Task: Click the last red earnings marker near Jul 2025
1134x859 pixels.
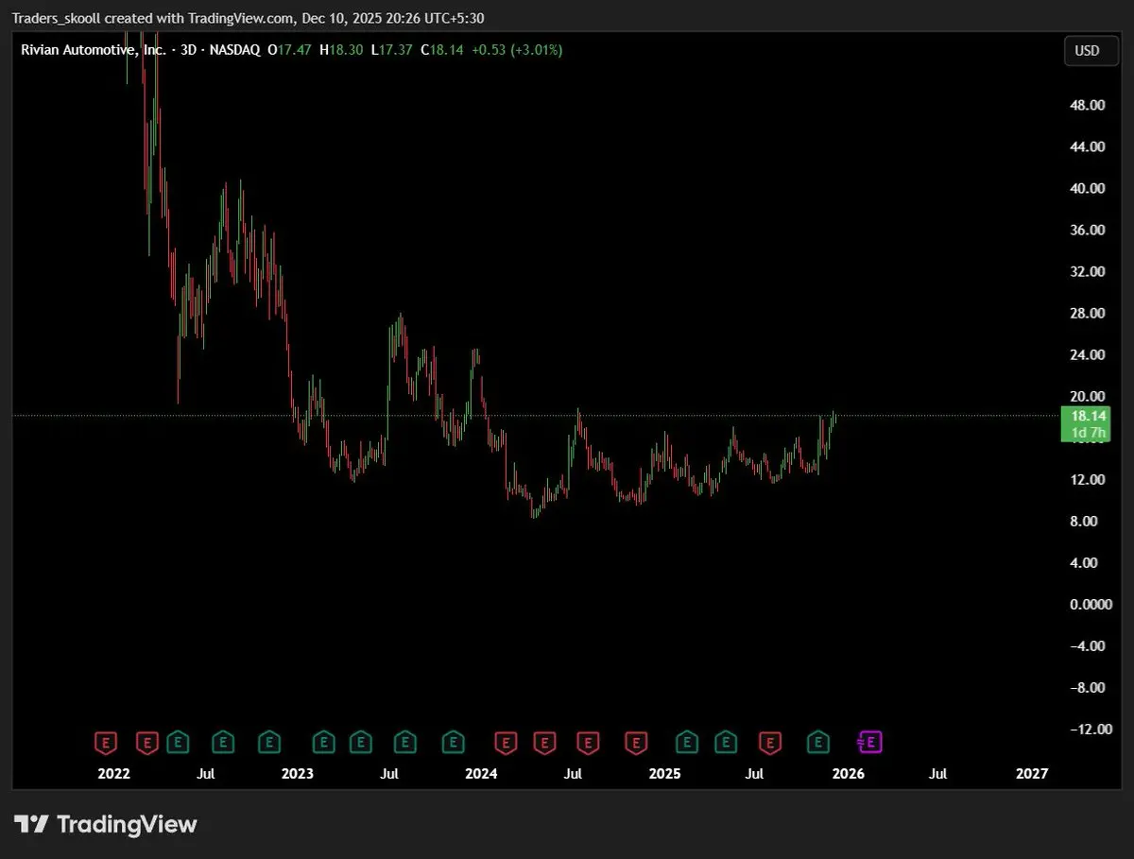Action: tap(771, 743)
